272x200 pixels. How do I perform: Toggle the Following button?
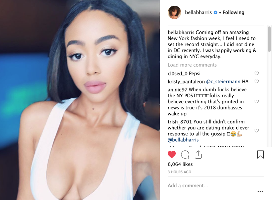click(x=233, y=12)
